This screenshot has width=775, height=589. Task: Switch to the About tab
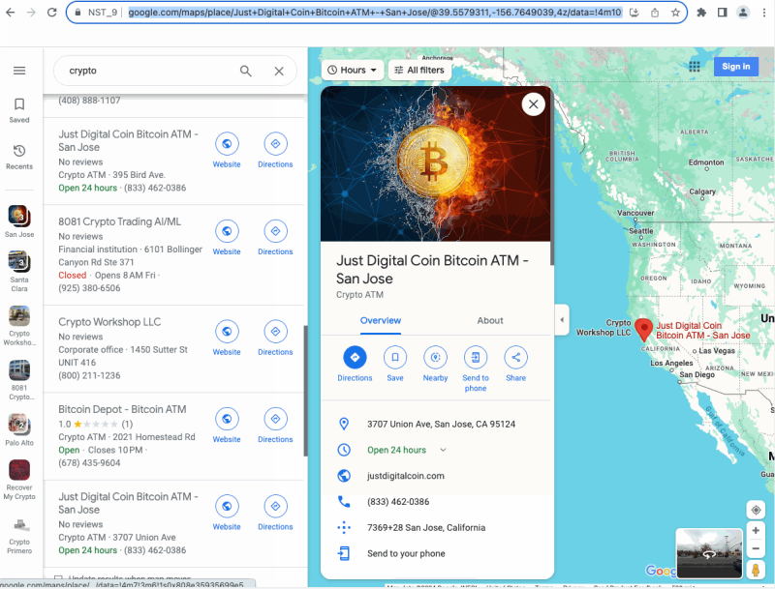click(490, 321)
